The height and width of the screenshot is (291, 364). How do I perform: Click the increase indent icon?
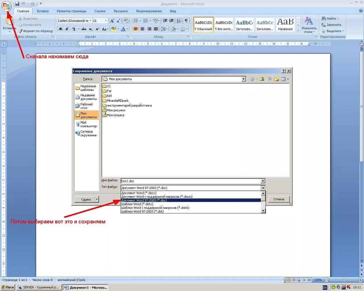(x=171, y=21)
